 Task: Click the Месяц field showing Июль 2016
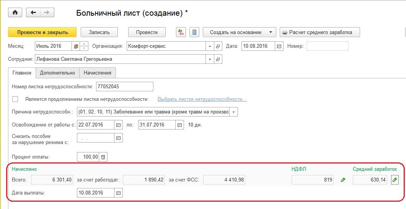click(x=53, y=46)
